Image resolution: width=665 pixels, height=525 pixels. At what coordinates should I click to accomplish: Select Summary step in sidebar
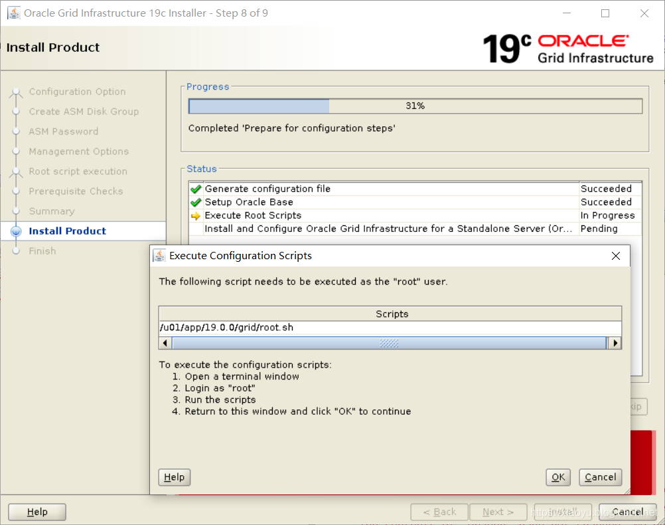coord(52,211)
